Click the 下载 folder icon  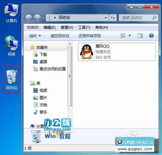pos(35,54)
